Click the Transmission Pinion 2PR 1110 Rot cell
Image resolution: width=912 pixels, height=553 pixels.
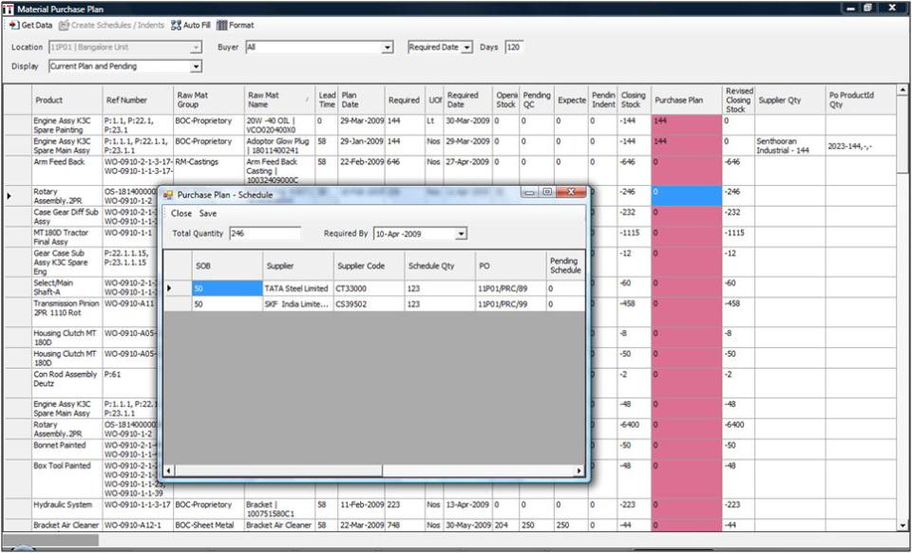point(66,312)
